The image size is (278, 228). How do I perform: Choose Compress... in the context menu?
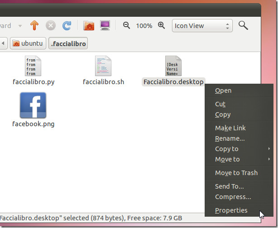pos(239,197)
